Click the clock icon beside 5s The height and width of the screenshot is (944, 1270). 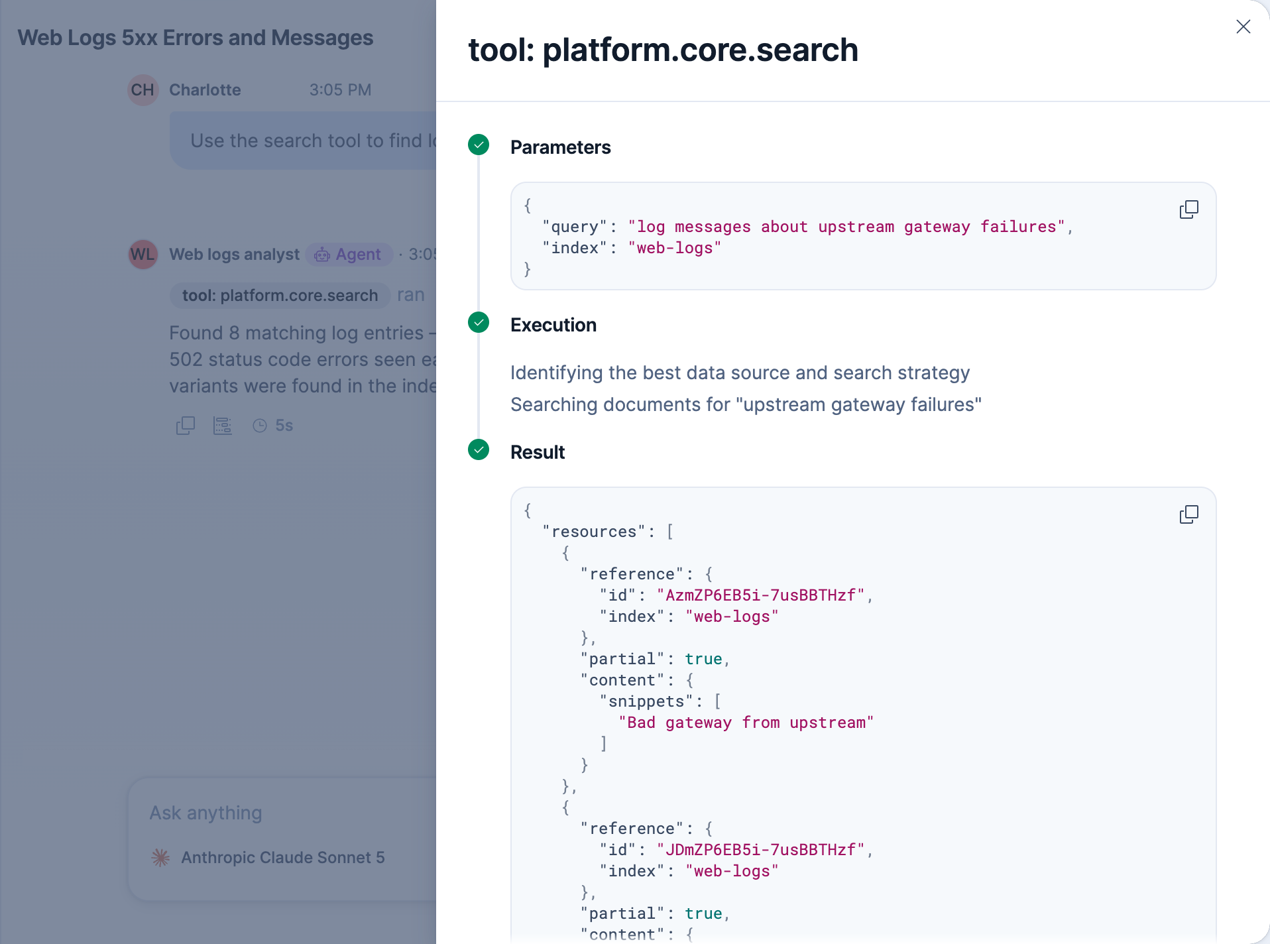(x=260, y=426)
